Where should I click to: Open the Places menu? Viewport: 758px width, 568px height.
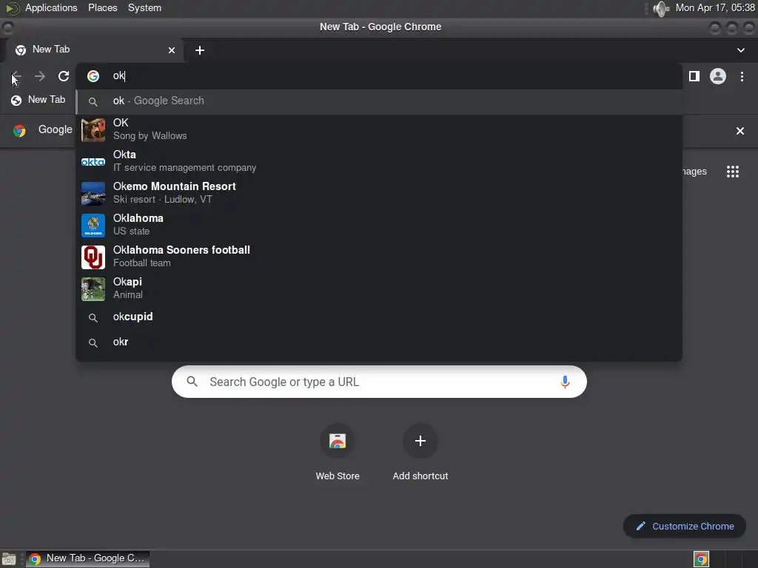[x=102, y=7]
